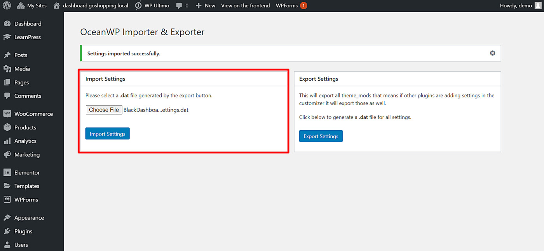This screenshot has width=544, height=251.
Task: Open the WP Ultimo admin bar menu
Action: [x=152, y=6]
